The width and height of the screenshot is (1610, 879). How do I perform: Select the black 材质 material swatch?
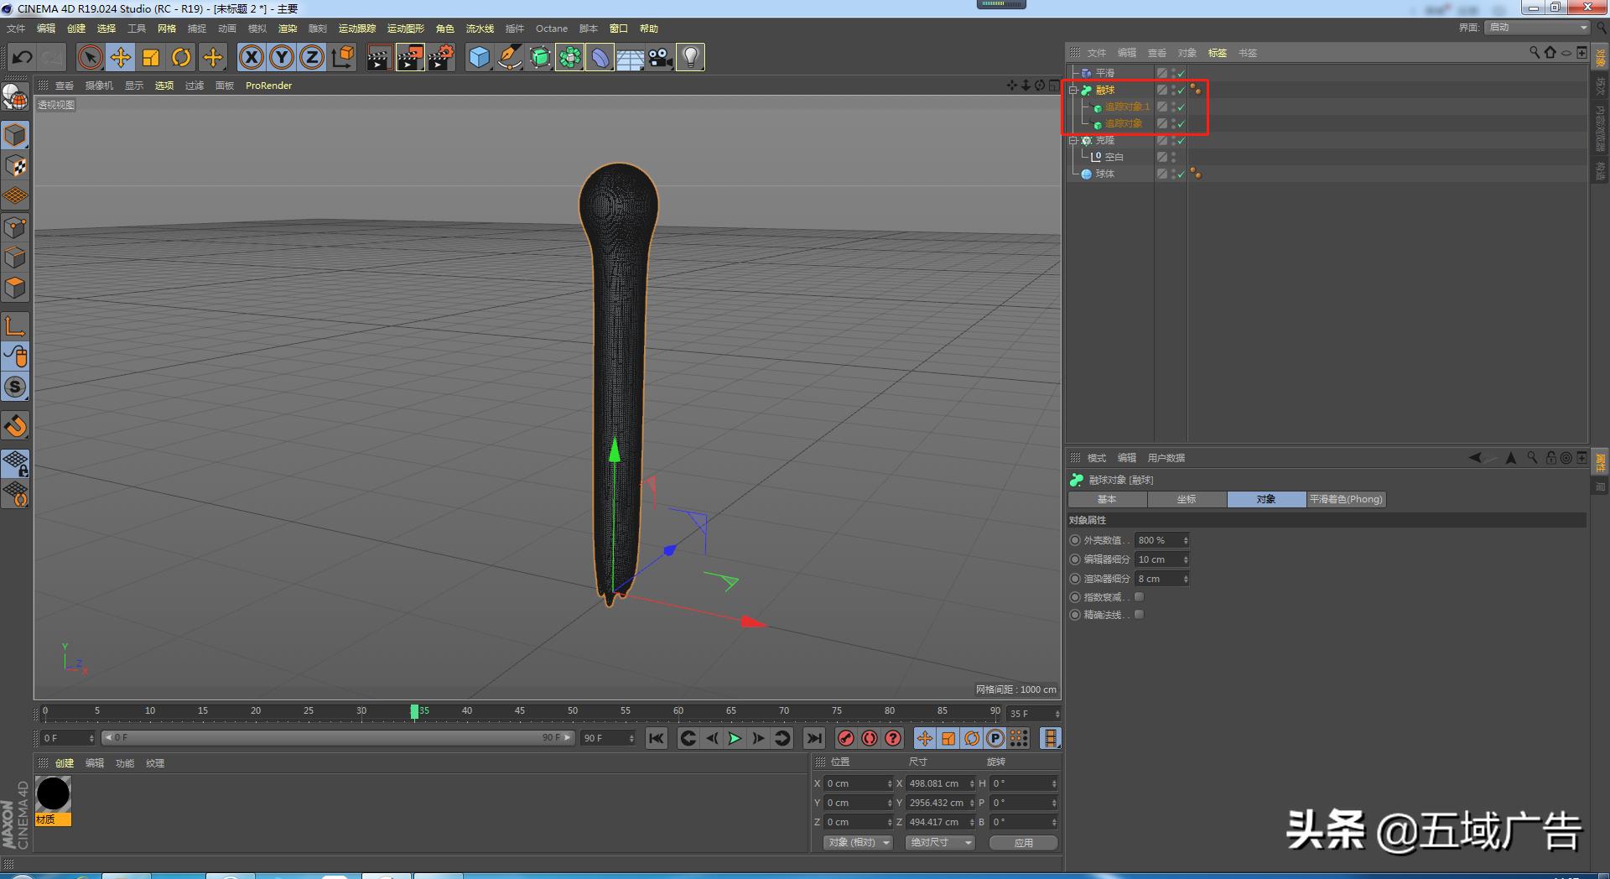(x=53, y=794)
